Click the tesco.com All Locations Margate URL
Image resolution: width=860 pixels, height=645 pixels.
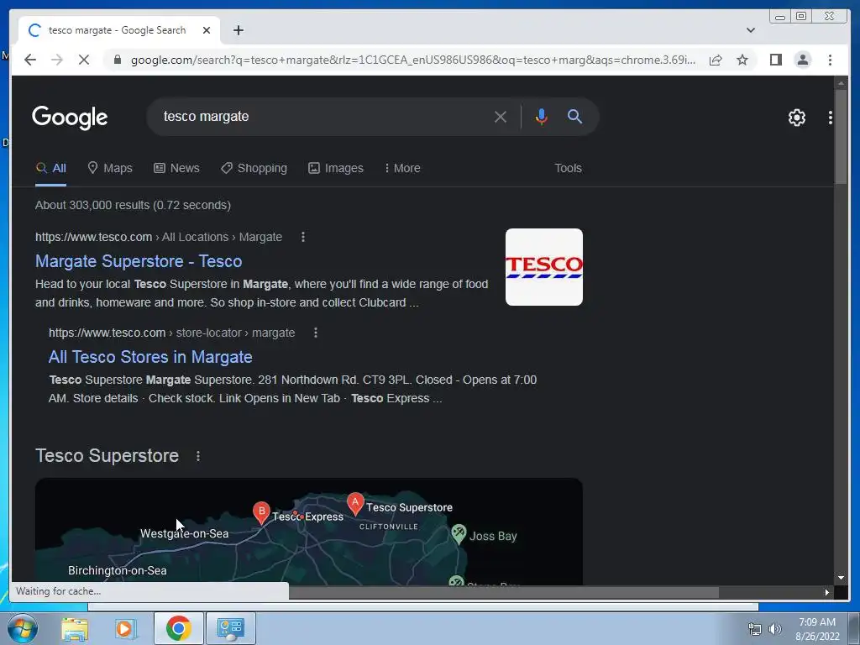click(159, 237)
